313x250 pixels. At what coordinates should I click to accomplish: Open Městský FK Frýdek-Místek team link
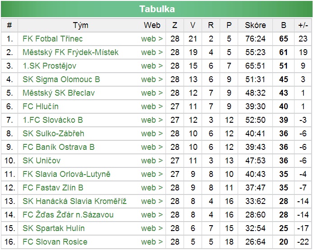tap(70, 52)
